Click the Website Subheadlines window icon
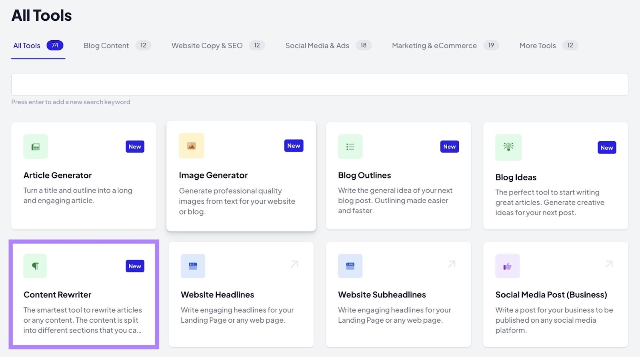 click(350, 266)
